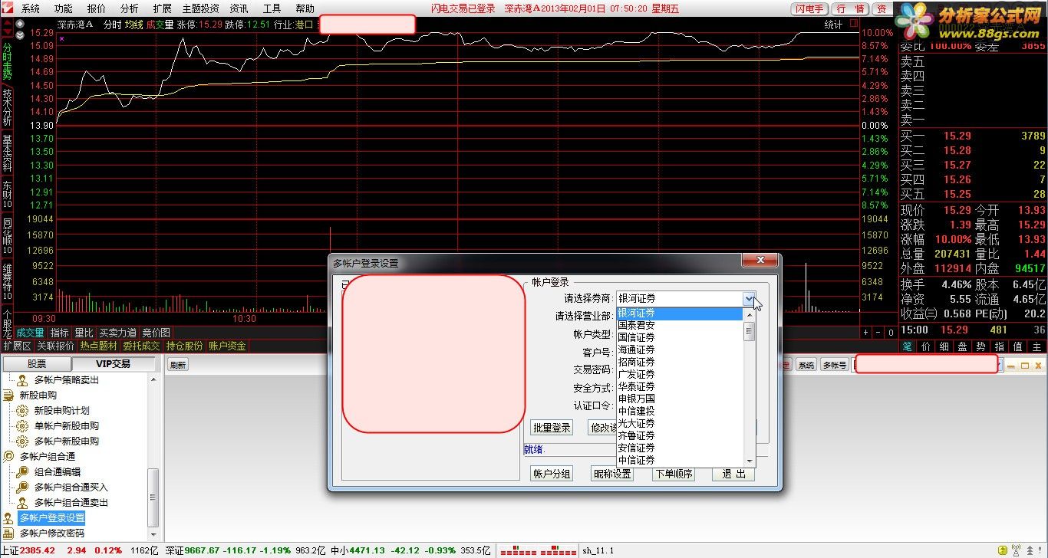Click the 刷新 refresh button

pos(178,366)
